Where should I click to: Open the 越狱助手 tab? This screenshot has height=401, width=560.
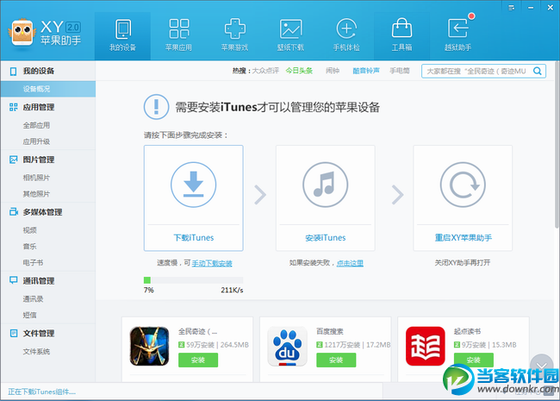[x=457, y=35]
